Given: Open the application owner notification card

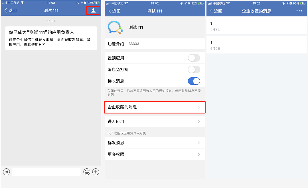Looking at the screenshot, I should [51, 38].
